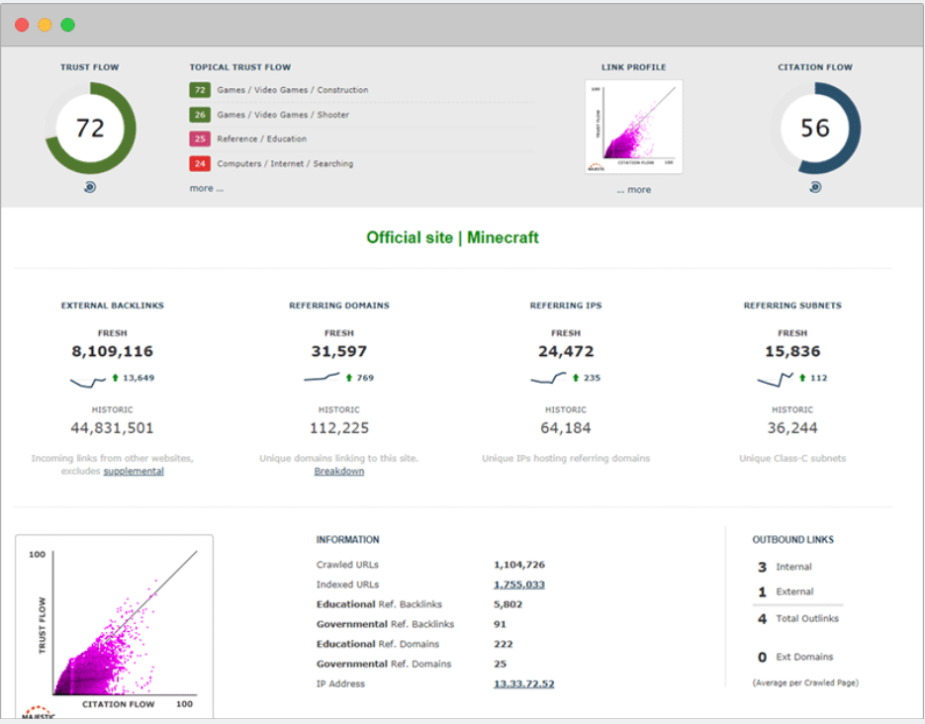925x724 pixels.
Task: Expand more topical trust flow categories
Action: click(x=207, y=189)
